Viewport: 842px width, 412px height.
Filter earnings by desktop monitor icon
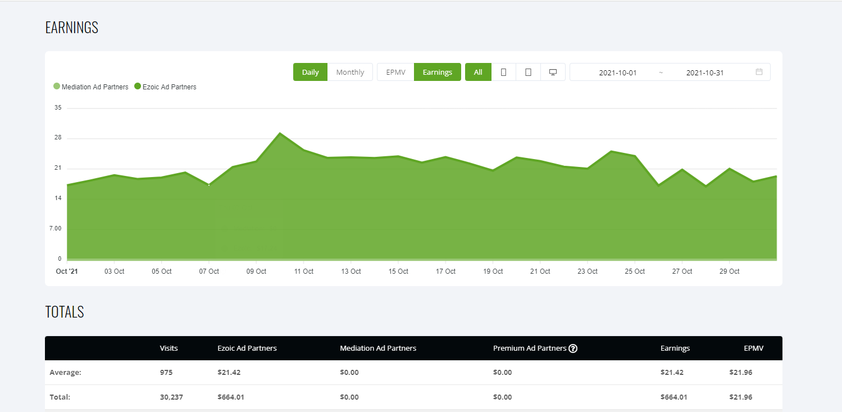point(553,72)
